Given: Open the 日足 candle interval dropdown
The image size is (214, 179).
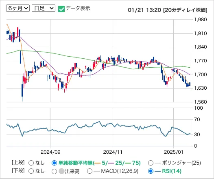Looking at the screenshot, I should tap(44, 8).
